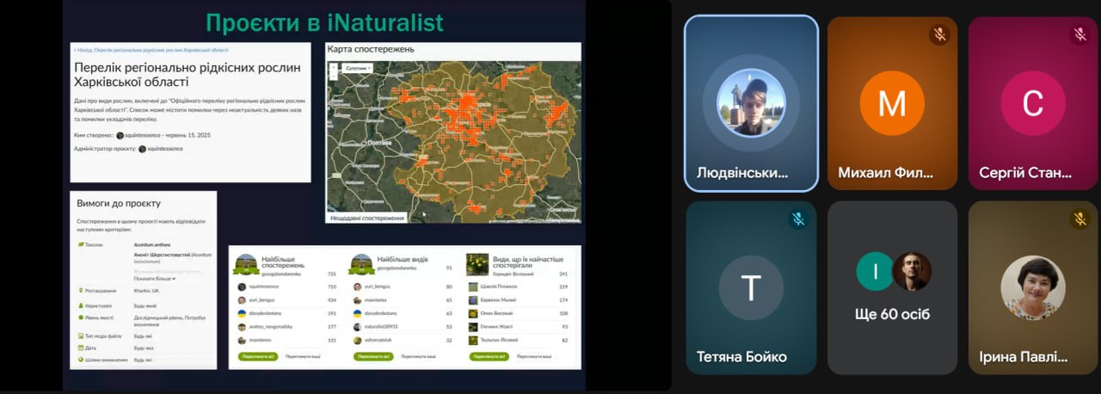Screen dimensions: 1101x394
Task: Click muted mic icon on Сергій Стан tile
Action: pos(1080,35)
